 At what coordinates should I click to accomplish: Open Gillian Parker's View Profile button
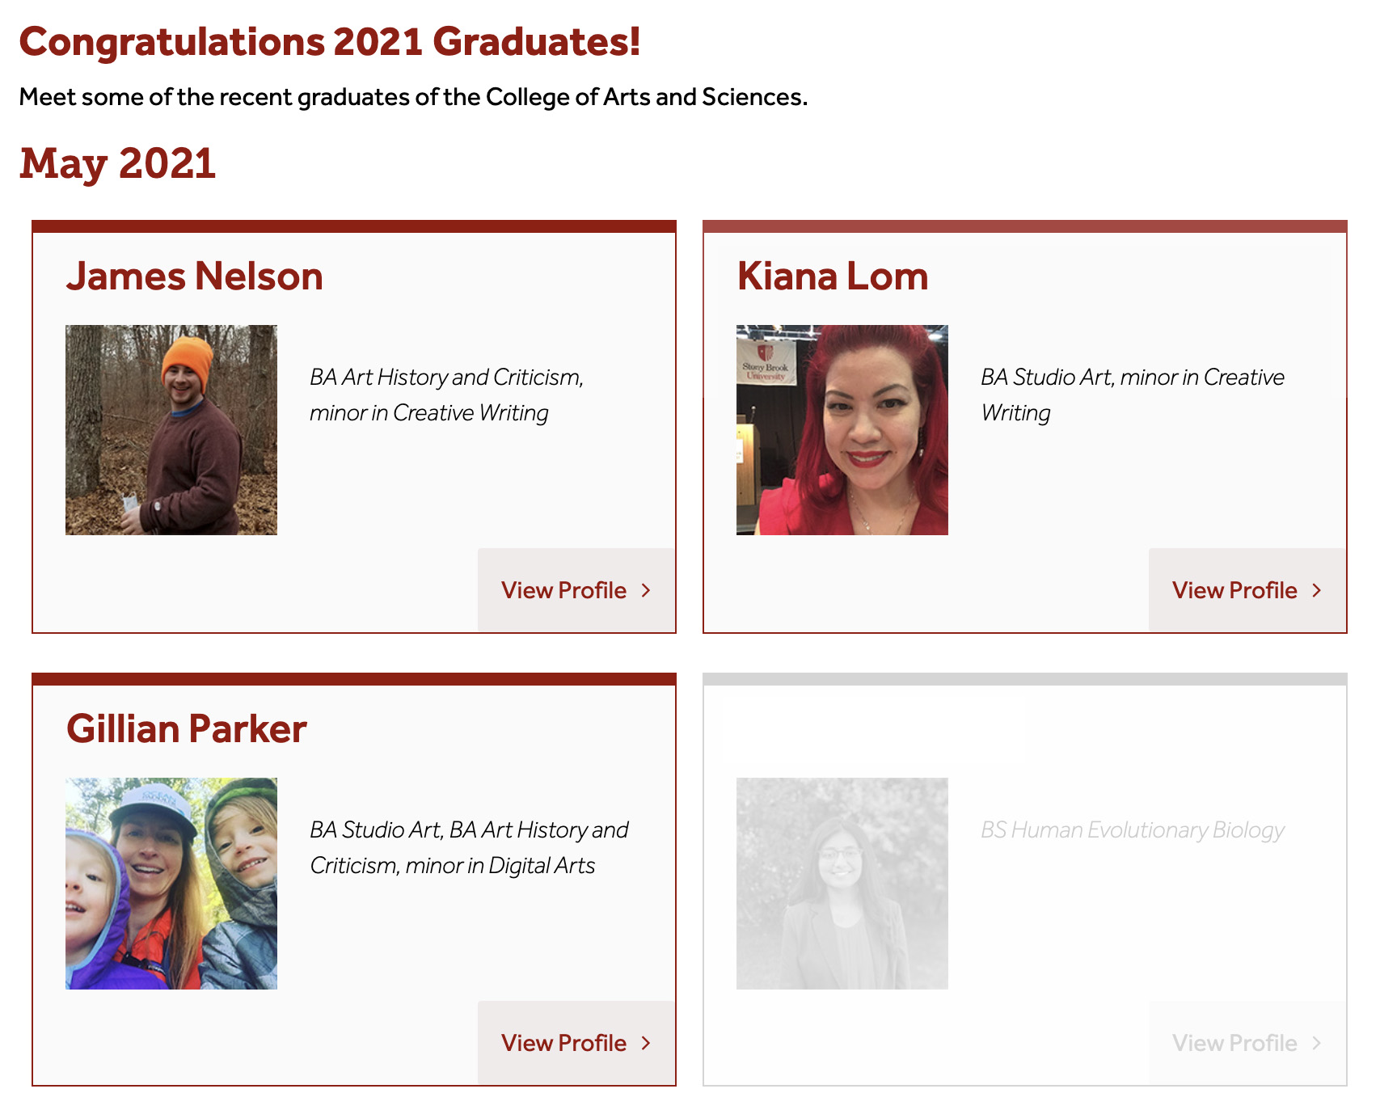pos(576,1043)
